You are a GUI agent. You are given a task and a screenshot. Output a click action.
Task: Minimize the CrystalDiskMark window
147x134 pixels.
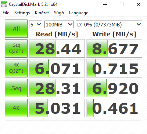105,5
